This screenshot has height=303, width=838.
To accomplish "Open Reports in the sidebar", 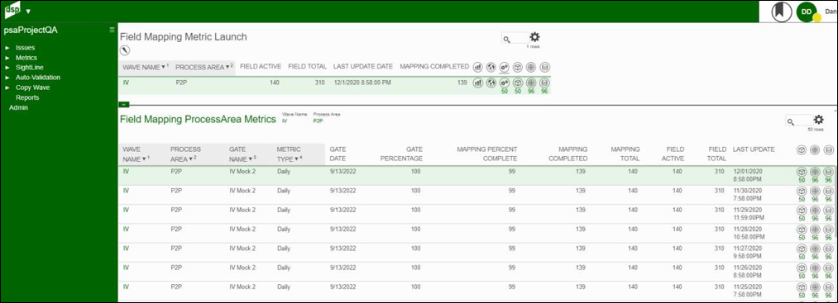I will 27,97.
